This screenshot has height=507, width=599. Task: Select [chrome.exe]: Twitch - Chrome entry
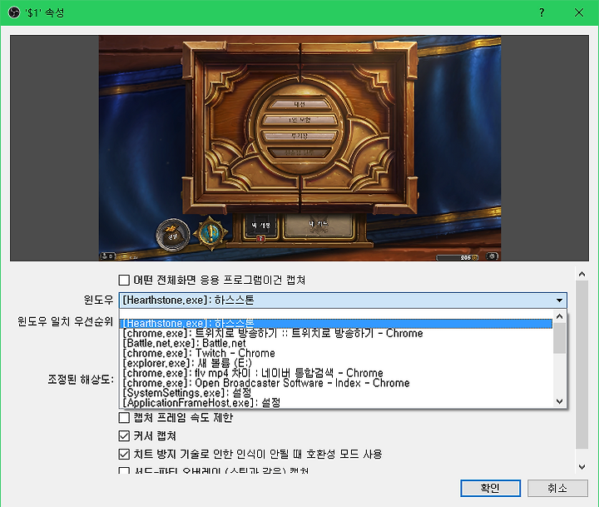[x=336, y=353]
